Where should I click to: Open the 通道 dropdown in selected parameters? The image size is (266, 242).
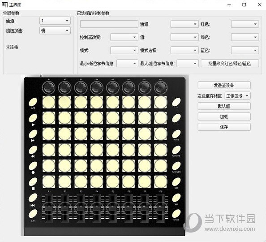click(184, 24)
